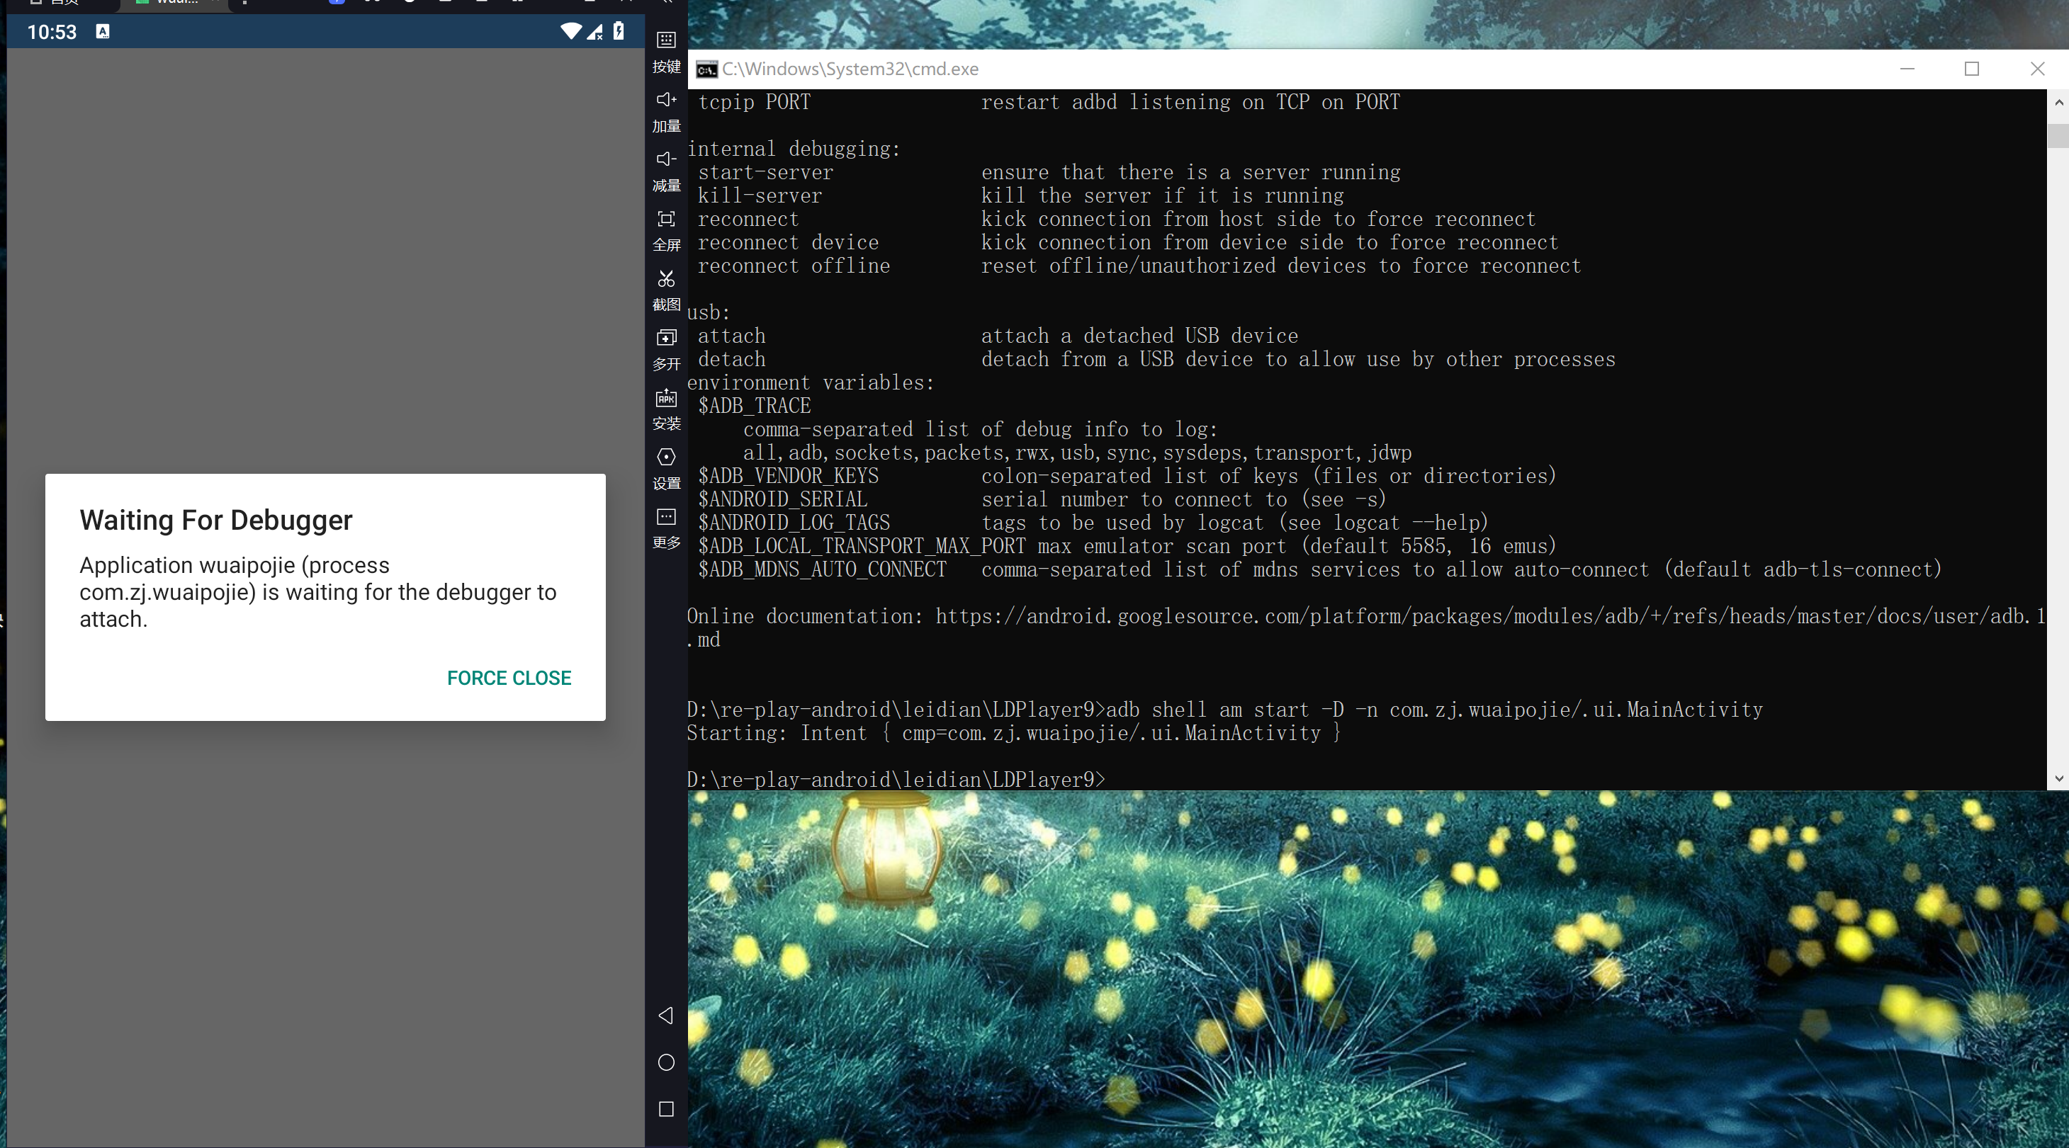Take a screenshot with 截图 scissors icon
The height and width of the screenshot is (1148, 2069).
tap(666, 278)
